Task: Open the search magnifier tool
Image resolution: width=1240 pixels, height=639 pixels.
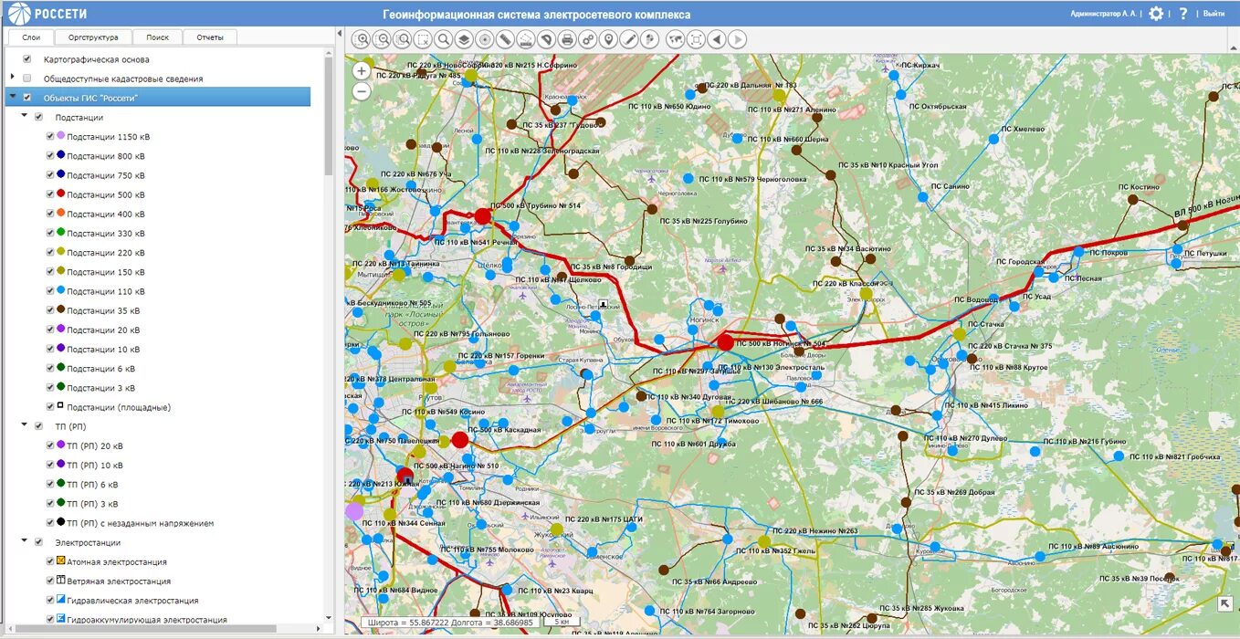Action: pos(444,39)
